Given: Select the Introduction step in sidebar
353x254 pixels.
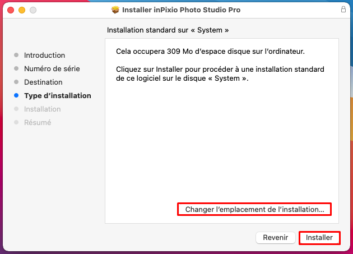Looking at the screenshot, I should click(45, 55).
